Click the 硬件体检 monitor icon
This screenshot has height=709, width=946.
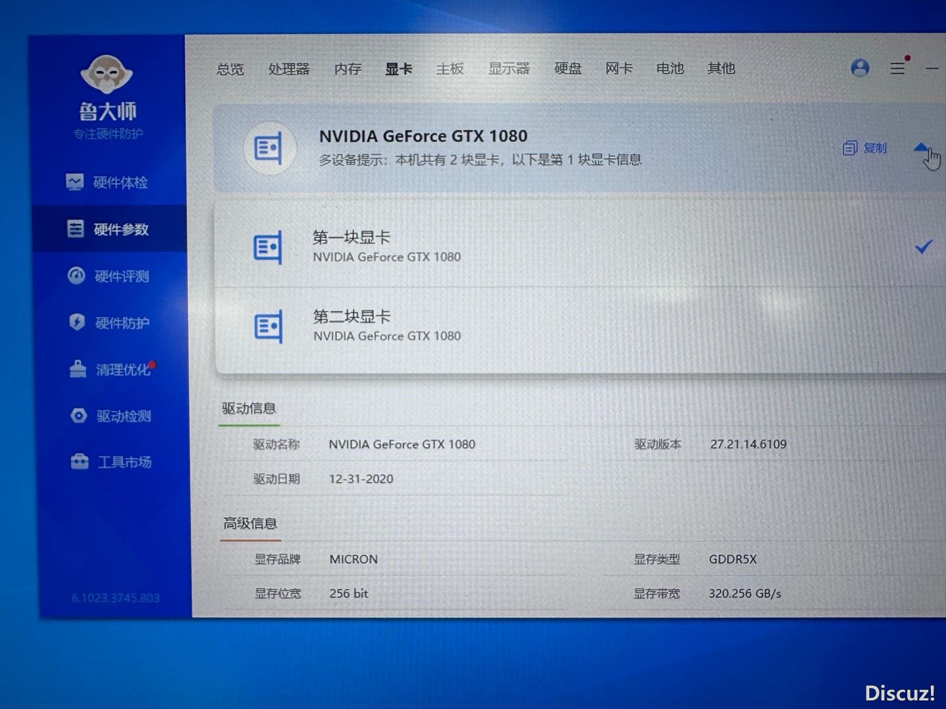pos(74,182)
